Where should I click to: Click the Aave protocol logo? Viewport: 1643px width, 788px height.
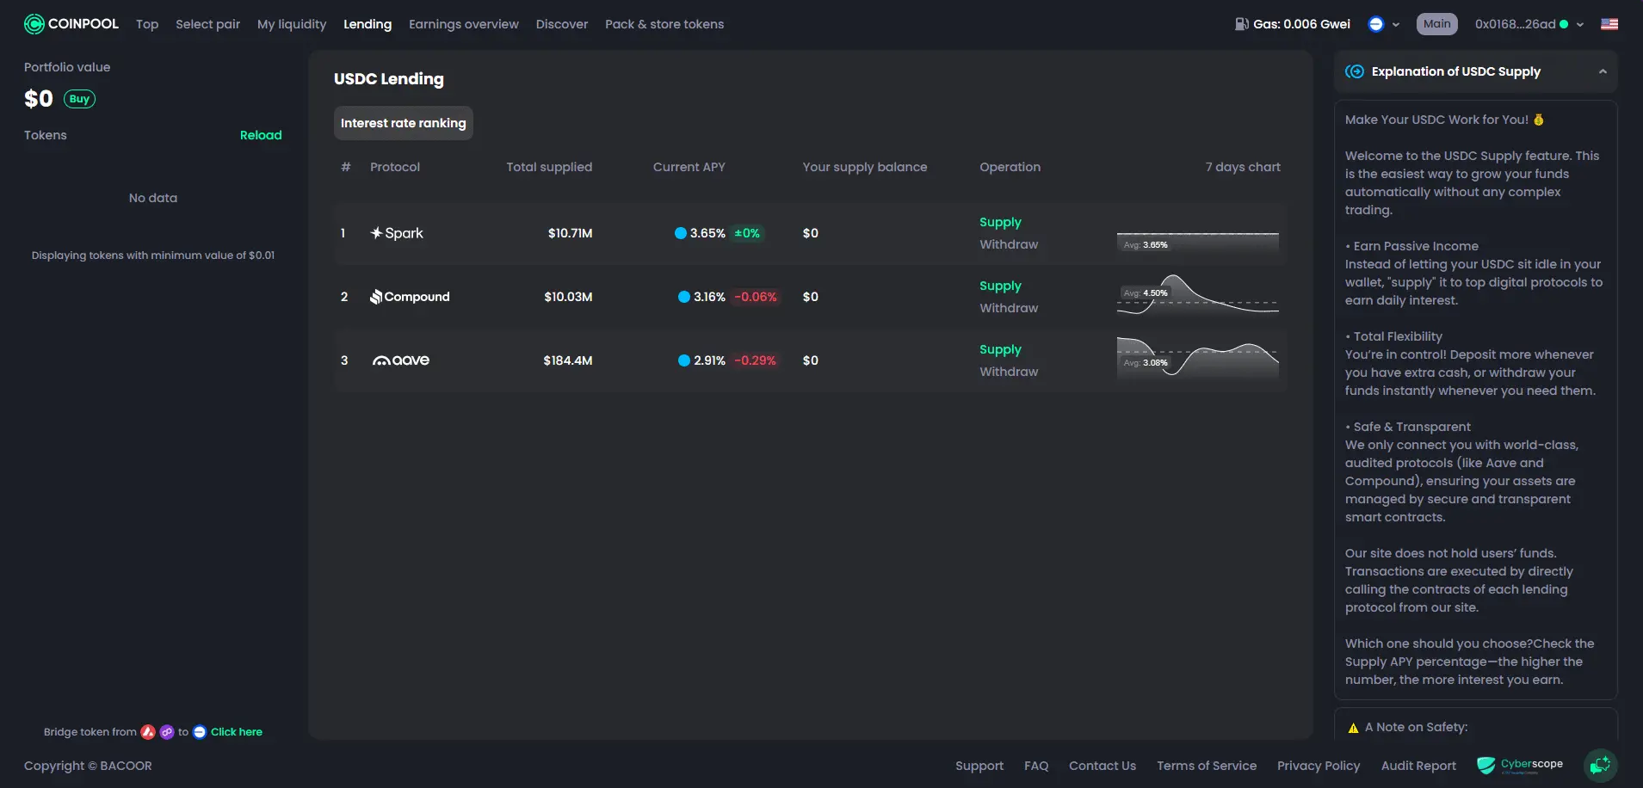click(401, 360)
